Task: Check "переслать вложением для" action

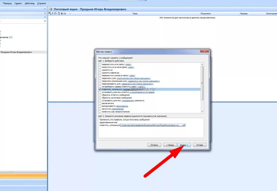Action: click(x=100, y=81)
